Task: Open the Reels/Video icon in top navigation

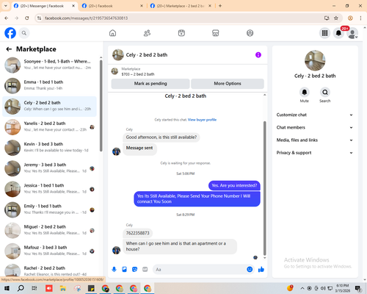Action: pos(181,33)
